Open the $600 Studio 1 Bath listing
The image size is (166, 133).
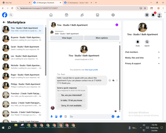pyautogui.click(x=67, y=34)
